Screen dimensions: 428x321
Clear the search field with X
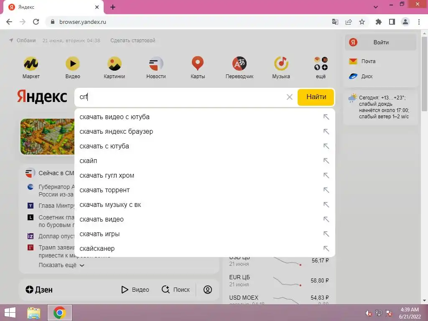click(x=290, y=97)
